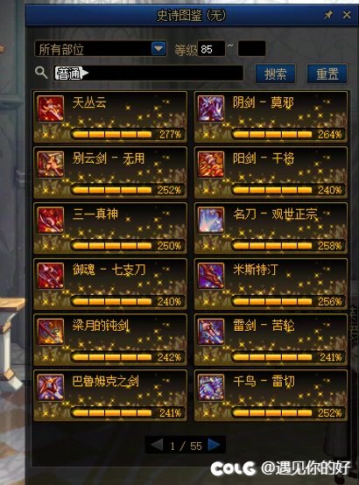Click the minimum level field showing 85

[211, 49]
